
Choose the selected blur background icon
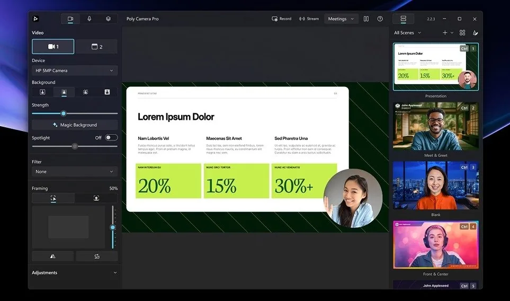click(64, 92)
